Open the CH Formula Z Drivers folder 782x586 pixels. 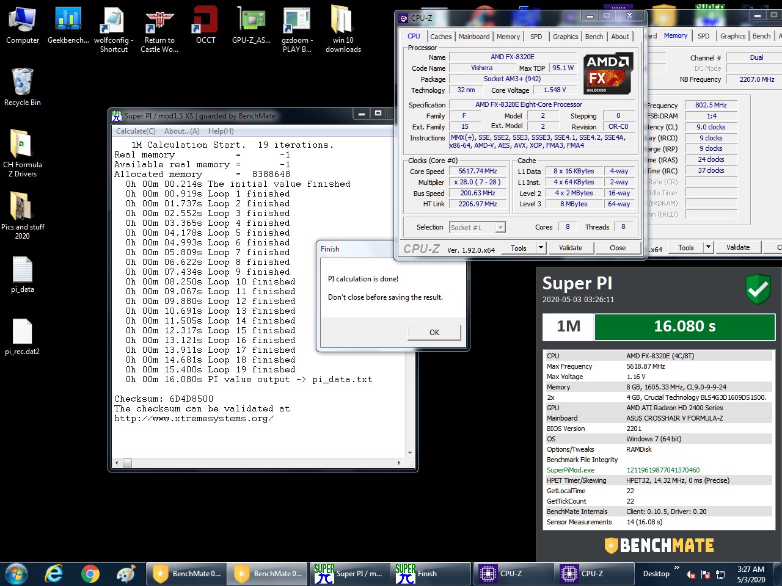[23, 153]
